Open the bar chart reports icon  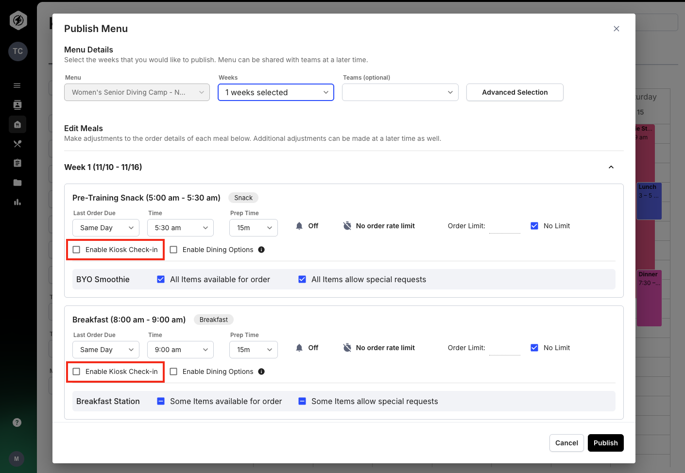(x=17, y=202)
